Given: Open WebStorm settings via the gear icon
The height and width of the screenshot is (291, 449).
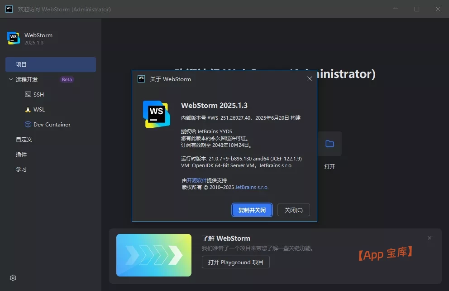Looking at the screenshot, I should tap(13, 277).
